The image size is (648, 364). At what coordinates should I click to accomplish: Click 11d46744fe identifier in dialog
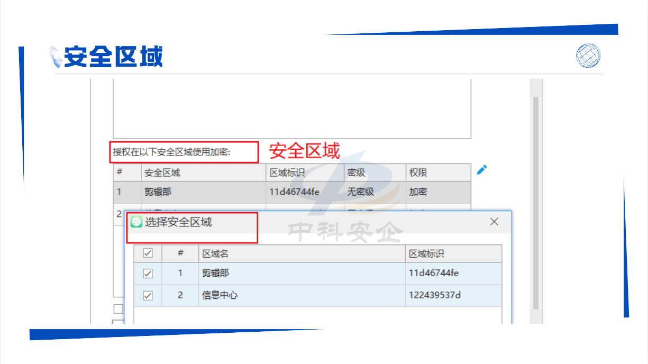pyautogui.click(x=434, y=274)
